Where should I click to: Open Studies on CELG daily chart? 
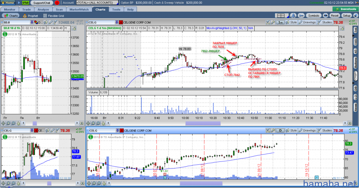pyautogui.click(x=325, y=130)
